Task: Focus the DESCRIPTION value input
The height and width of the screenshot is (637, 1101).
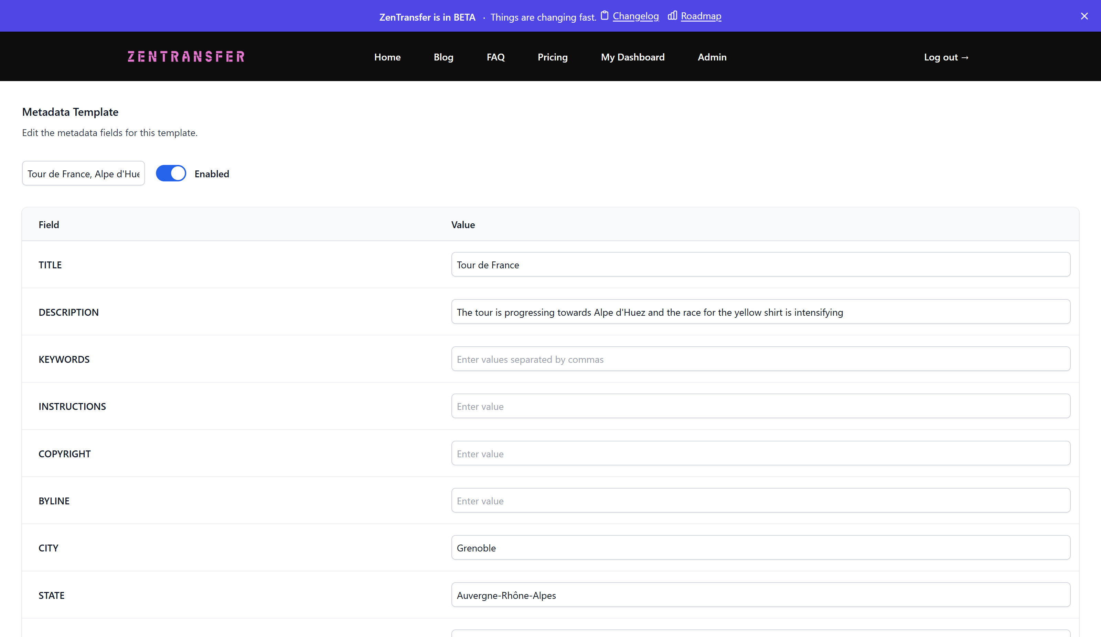Action: pos(760,312)
